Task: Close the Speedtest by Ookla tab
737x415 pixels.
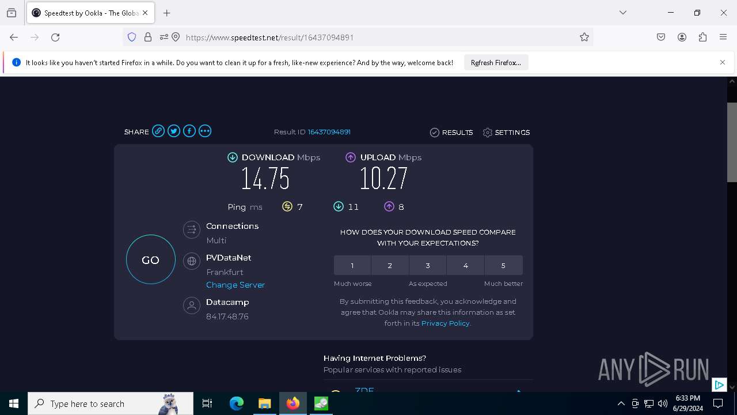Action: (x=145, y=13)
